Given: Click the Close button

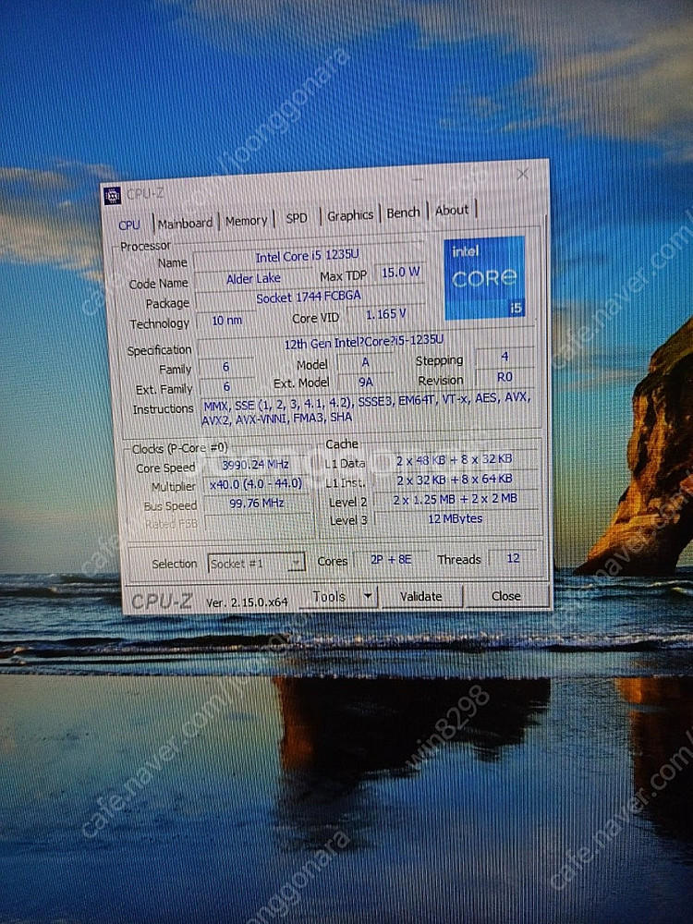Looking at the screenshot, I should coord(505,596).
